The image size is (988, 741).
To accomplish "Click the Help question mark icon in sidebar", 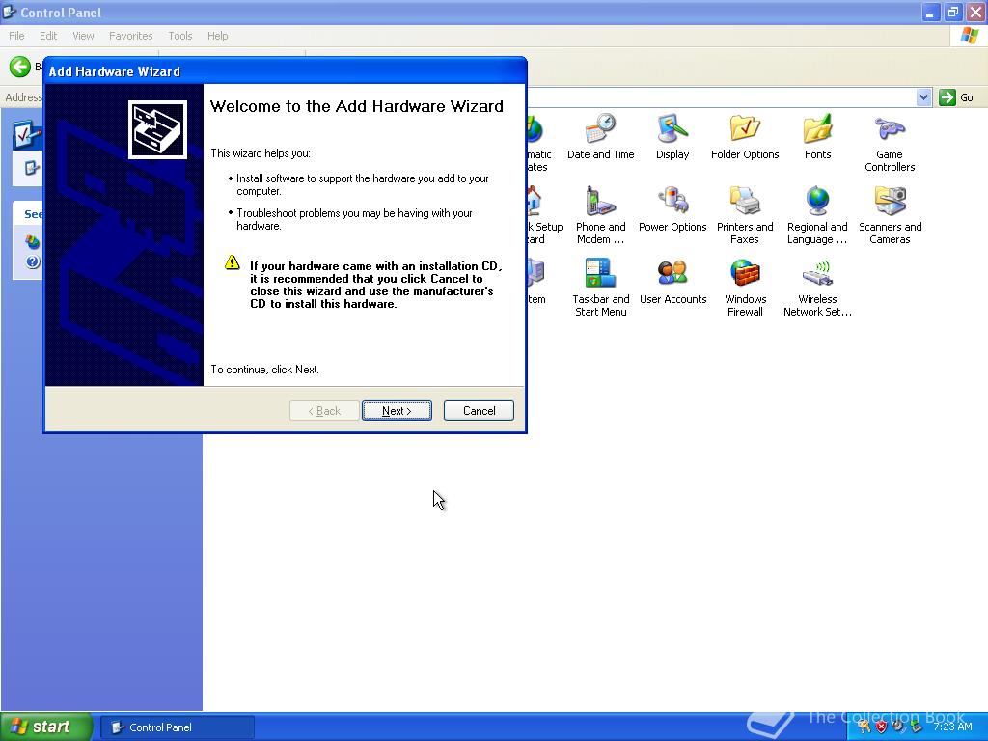I will 32,261.
